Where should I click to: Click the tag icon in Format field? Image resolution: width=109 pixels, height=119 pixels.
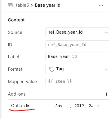pos(52,69)
